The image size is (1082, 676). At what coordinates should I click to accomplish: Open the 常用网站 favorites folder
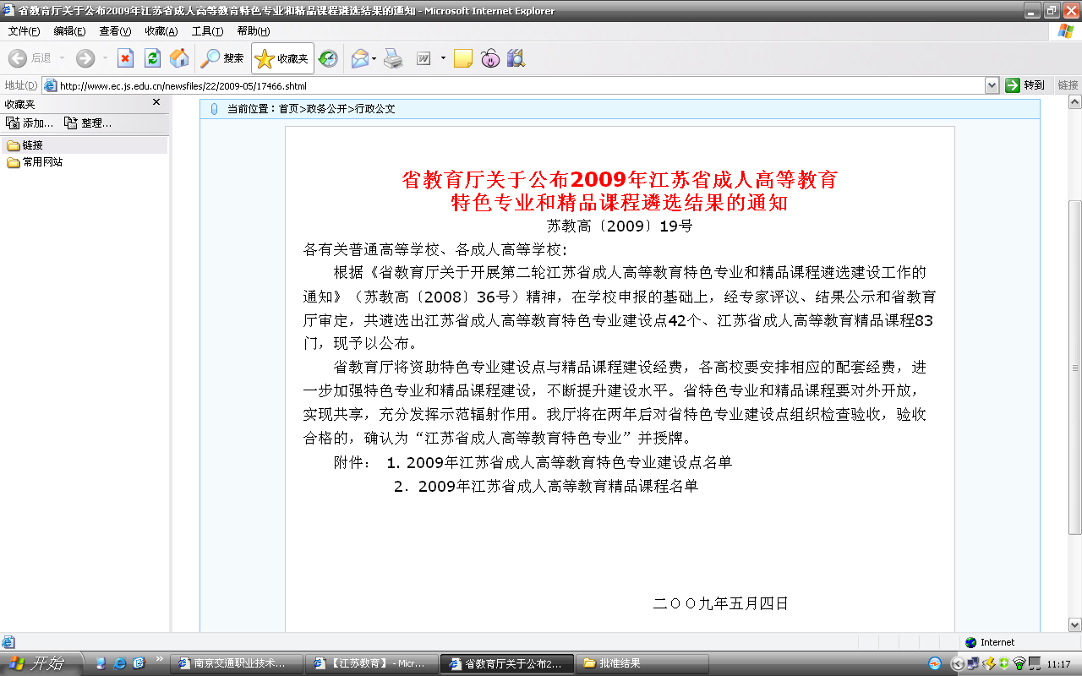pyautogui.click(x=42, y=162)
